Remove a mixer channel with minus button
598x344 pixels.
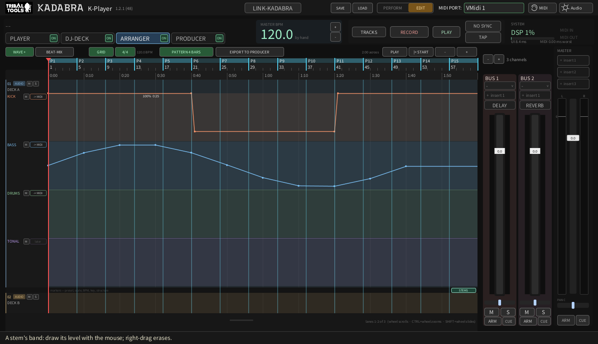click(x=488, y=59)
